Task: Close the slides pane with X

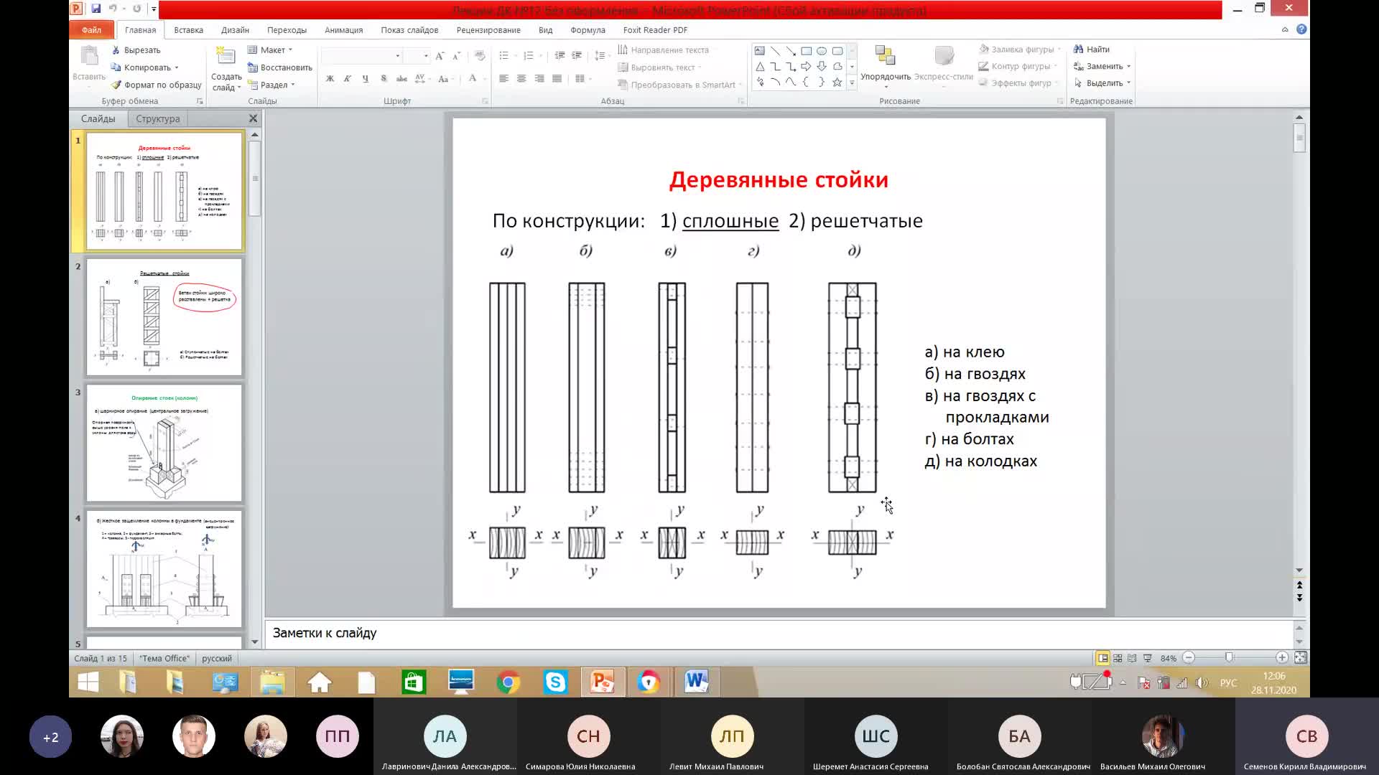Action: (x=253, y=118)
